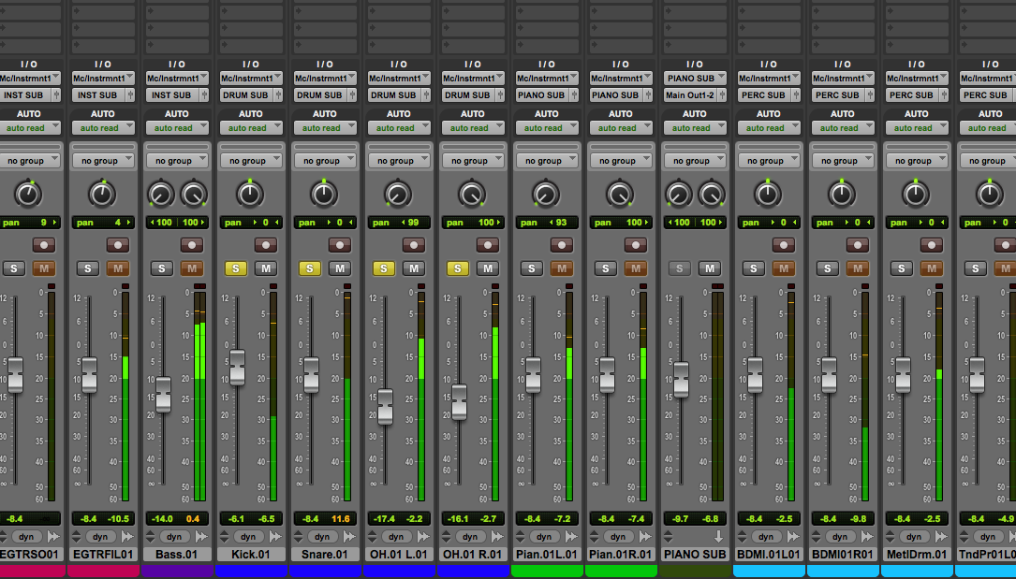Select the Bass.01 track name

pyautogui.click(x=176, y=555)
